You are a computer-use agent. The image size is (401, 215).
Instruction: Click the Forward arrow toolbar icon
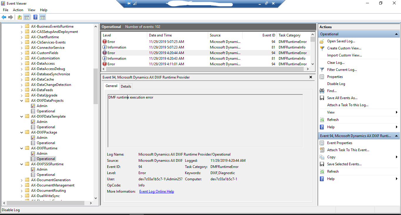11,17
